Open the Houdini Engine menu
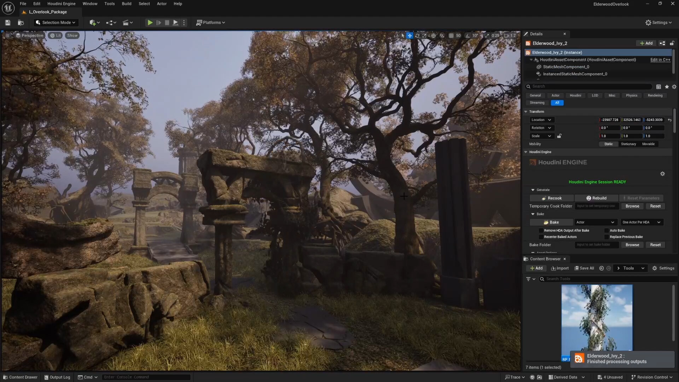679x382 pixels. click(x=61, y=4)
